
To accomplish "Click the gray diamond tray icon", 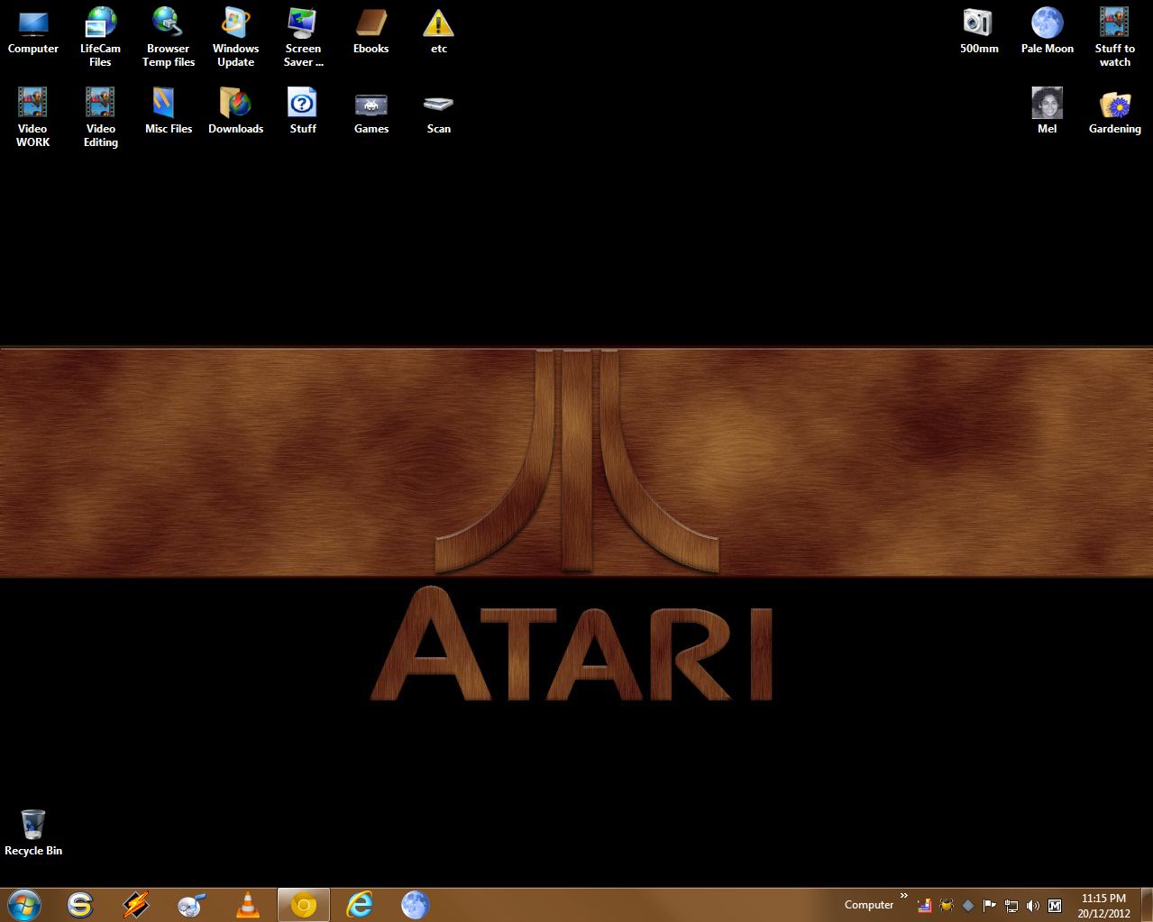I will tap(968, 906).
